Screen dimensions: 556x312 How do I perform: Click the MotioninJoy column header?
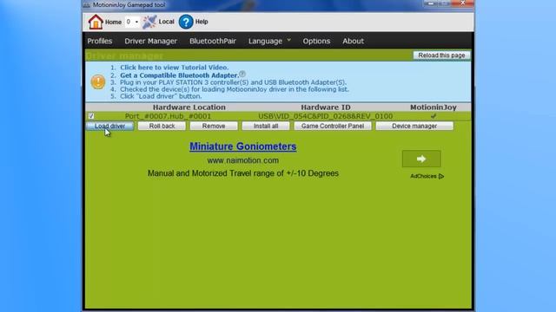tap(434, 107)
